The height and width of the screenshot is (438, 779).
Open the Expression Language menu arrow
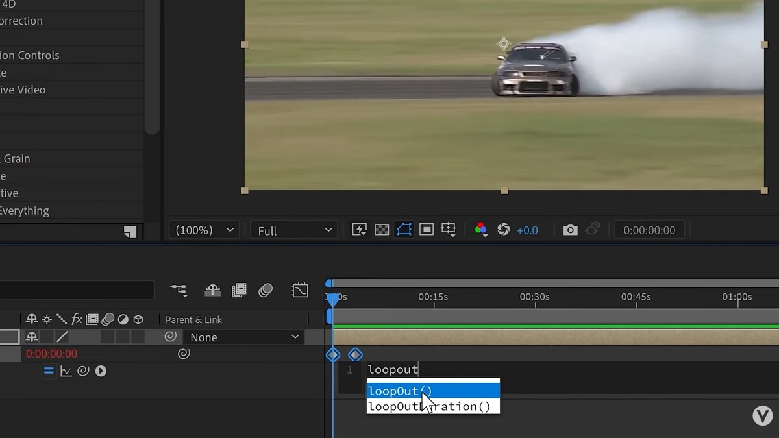101,371
